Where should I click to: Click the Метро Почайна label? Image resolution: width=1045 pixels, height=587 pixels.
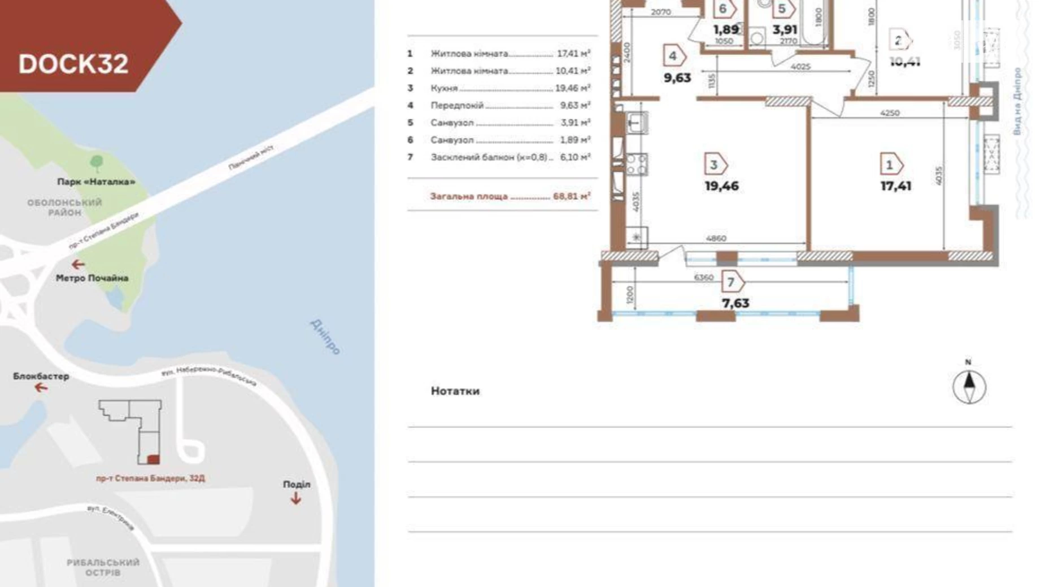pyautogui.click(x=92, y=278)
